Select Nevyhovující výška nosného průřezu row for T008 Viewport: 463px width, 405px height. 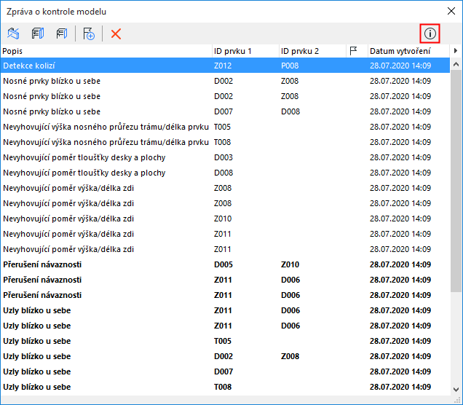[225, 142]
